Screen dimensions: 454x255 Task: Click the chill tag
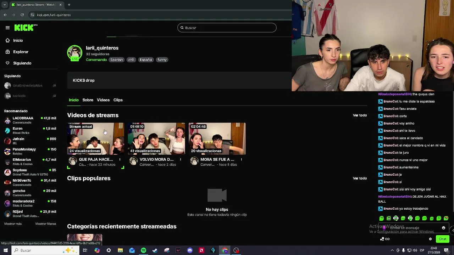tap(131, 60)
